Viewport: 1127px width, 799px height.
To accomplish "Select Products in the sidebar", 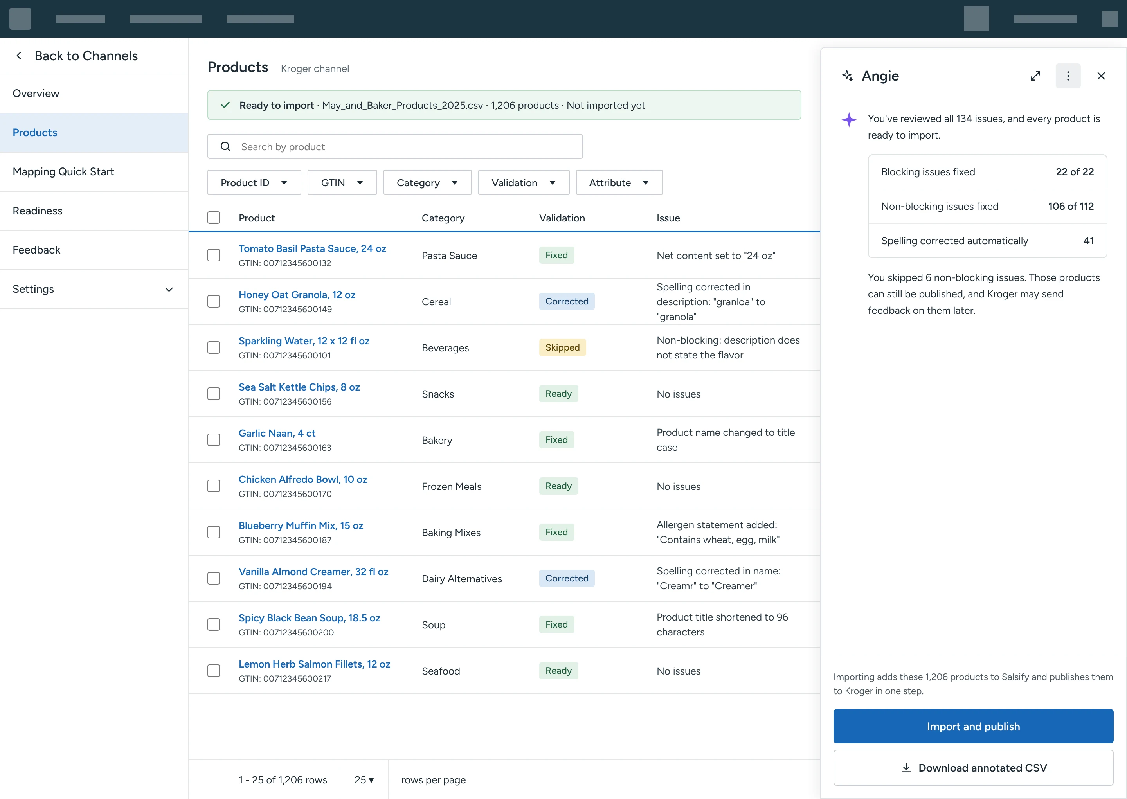I will (x=94, y=133).
